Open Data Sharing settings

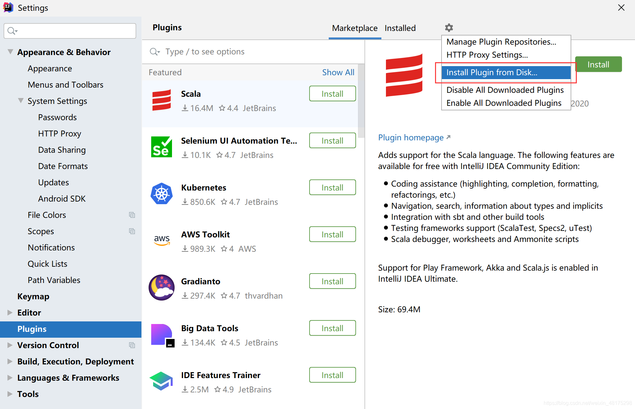[x=62, y=150]
